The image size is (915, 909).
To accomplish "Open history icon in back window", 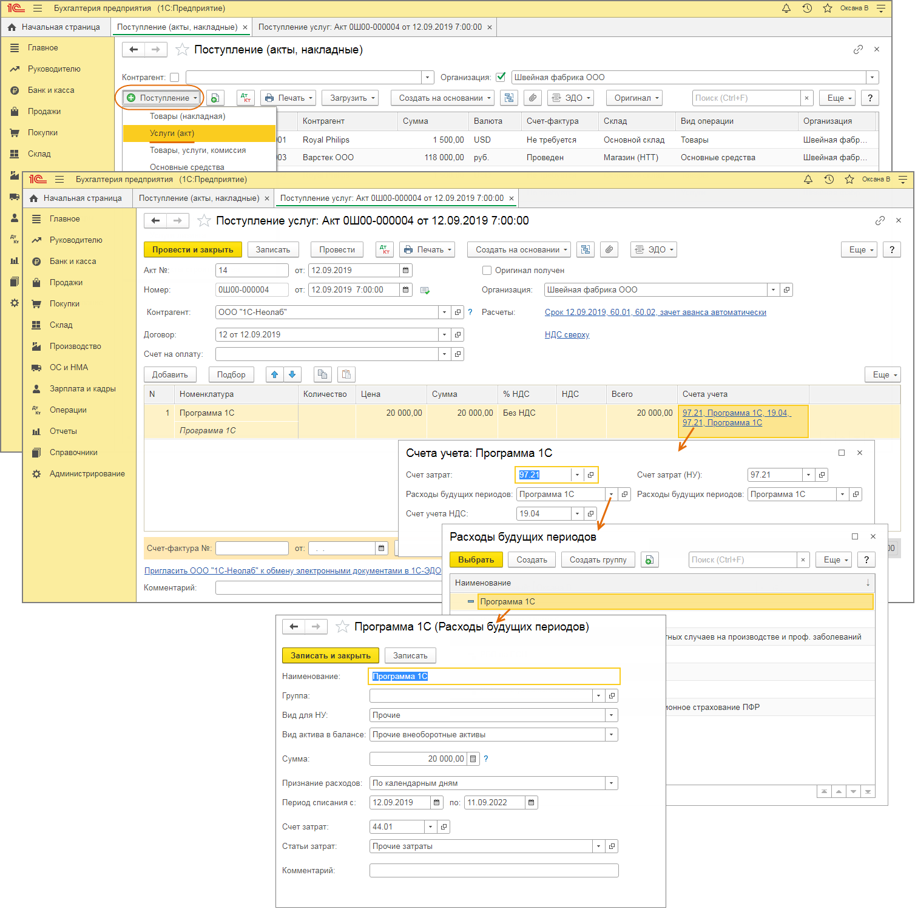I will pos(807,8).
